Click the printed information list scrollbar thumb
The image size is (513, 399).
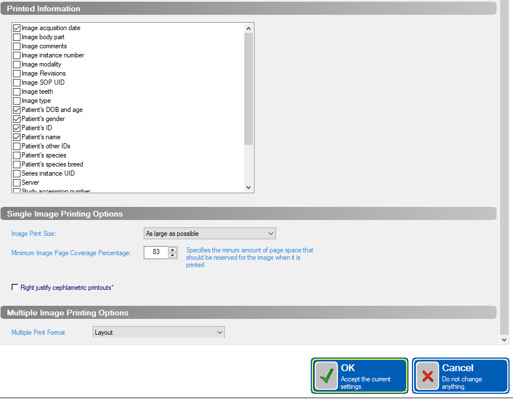(248, 89)
